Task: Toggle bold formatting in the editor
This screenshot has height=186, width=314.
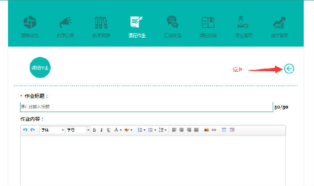Action: click(94, 130)
